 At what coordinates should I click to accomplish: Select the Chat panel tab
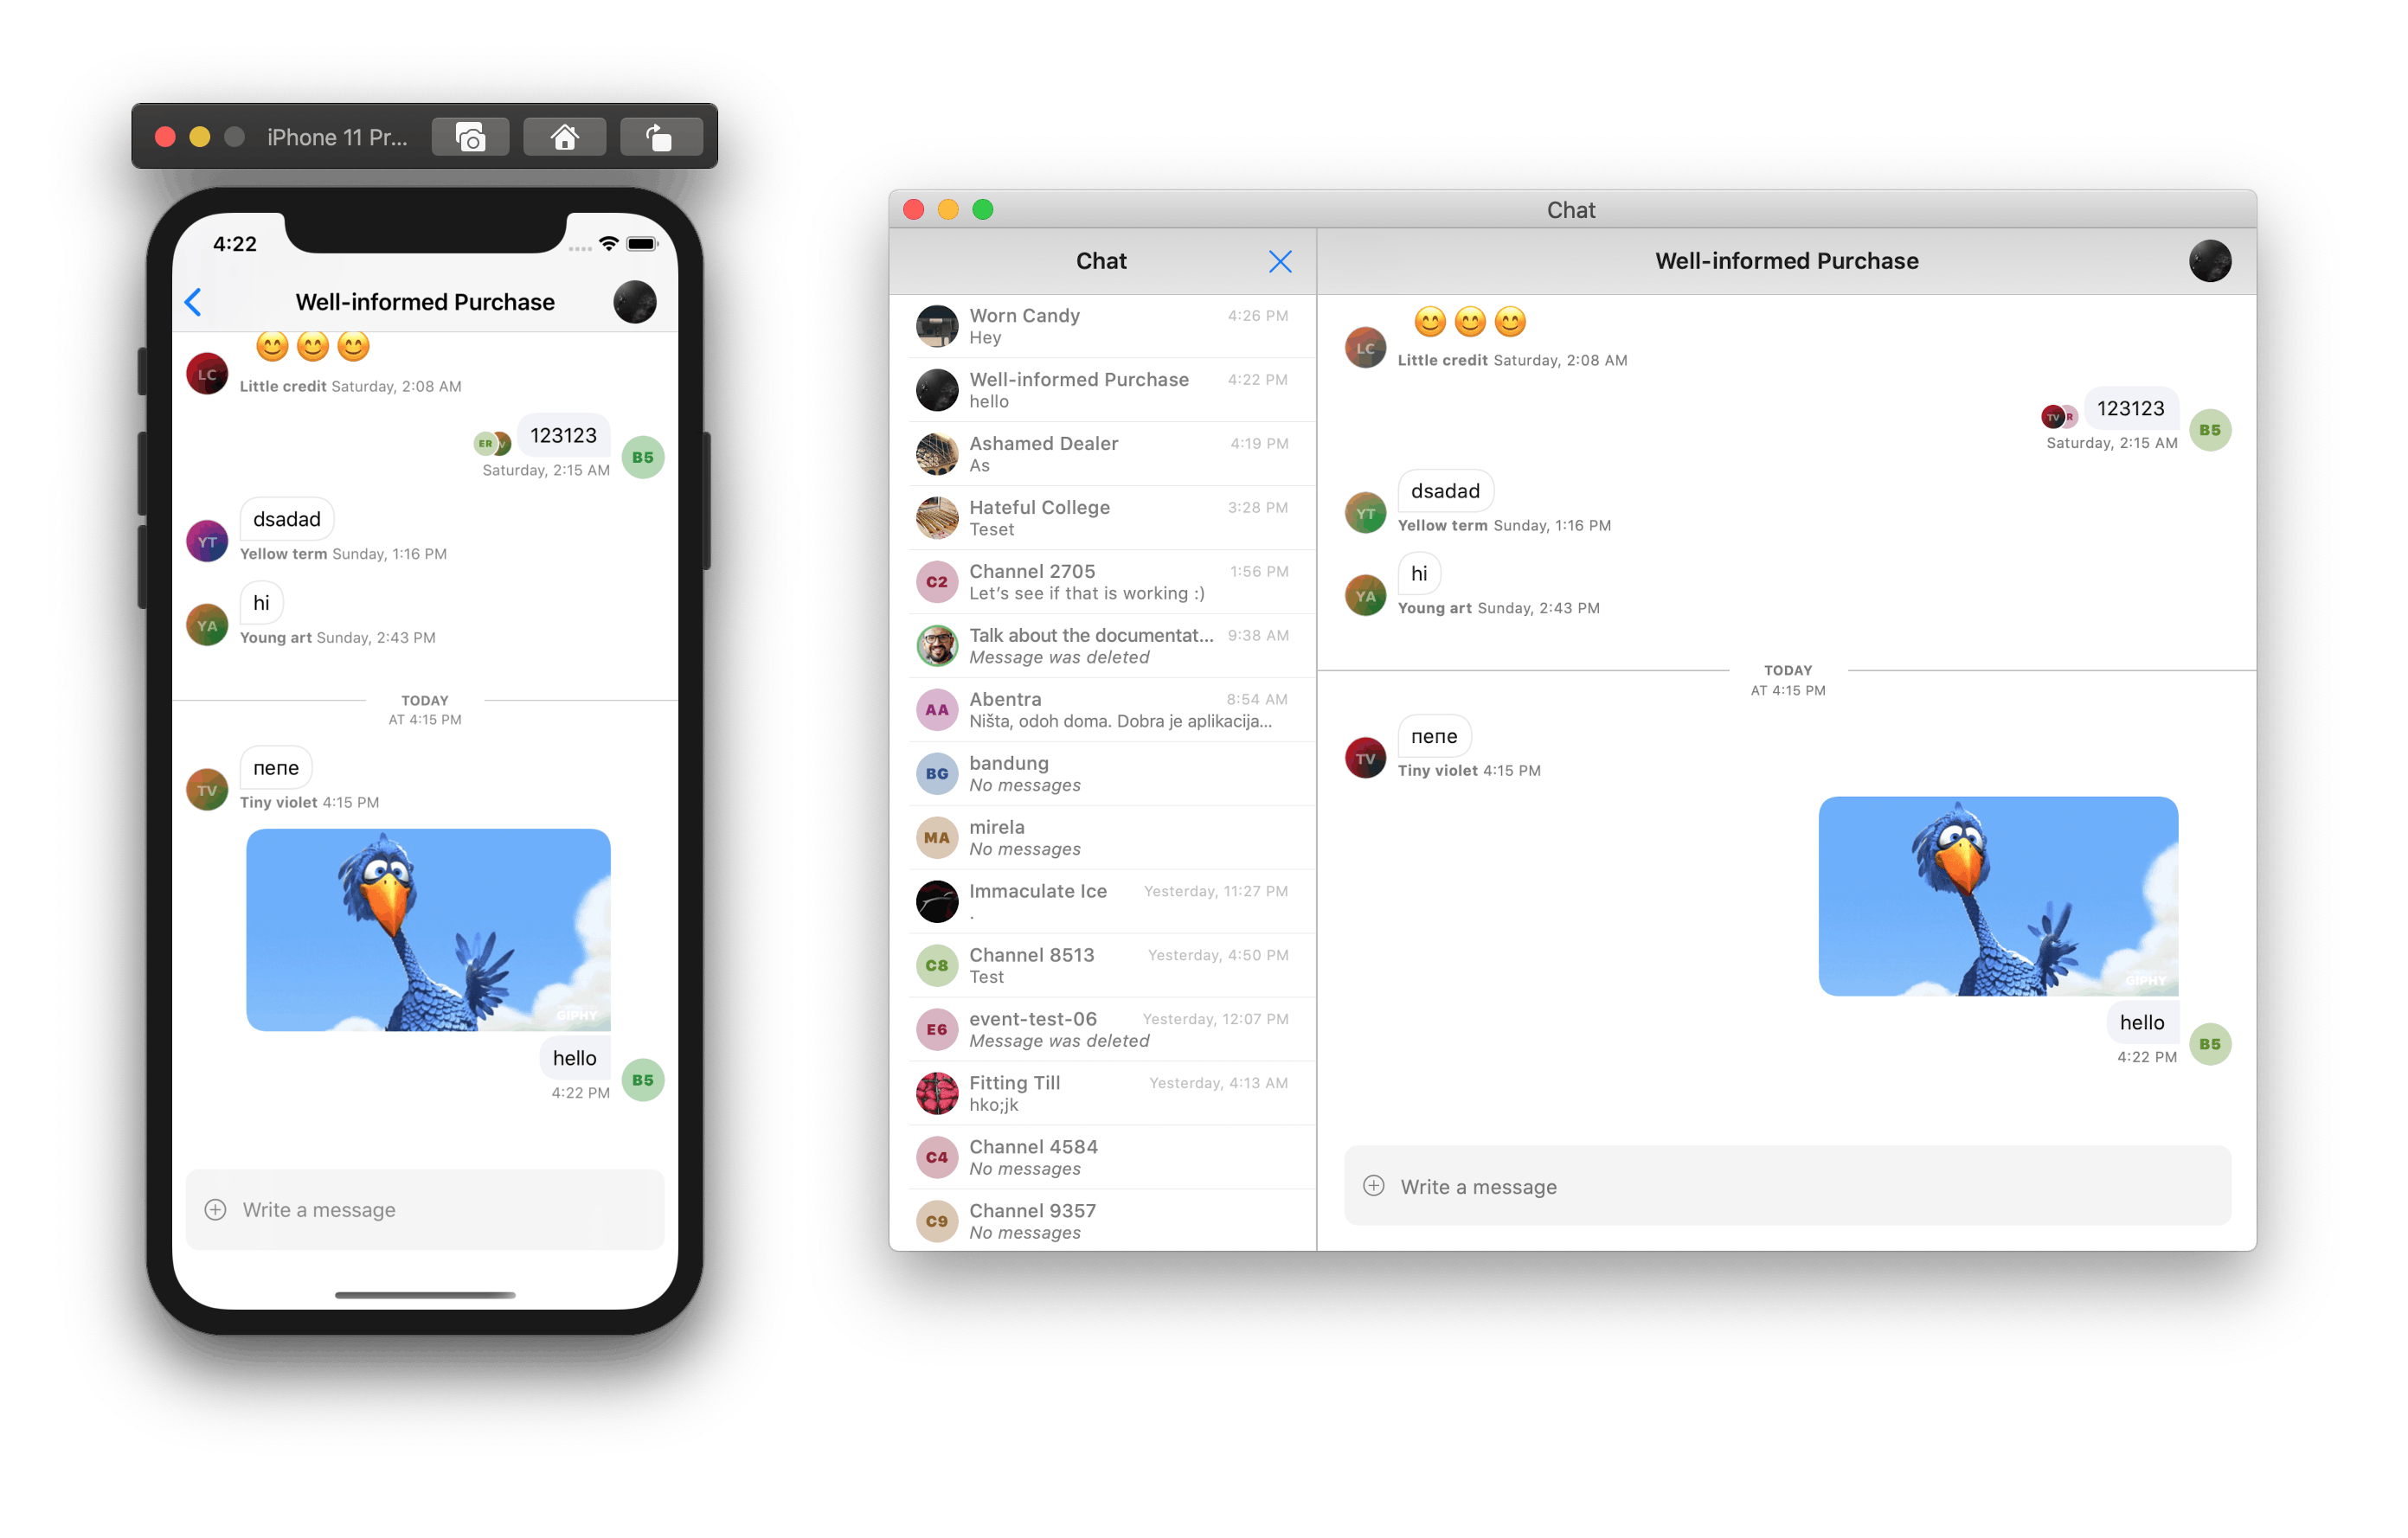pyautogui.click(x=1097, y=260)
